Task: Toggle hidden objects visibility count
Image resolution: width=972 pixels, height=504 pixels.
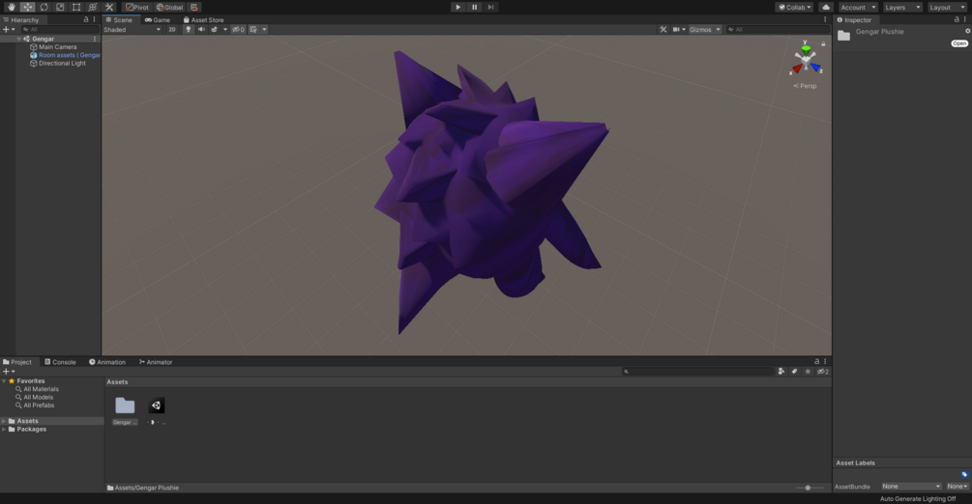Action: [238, 29]
